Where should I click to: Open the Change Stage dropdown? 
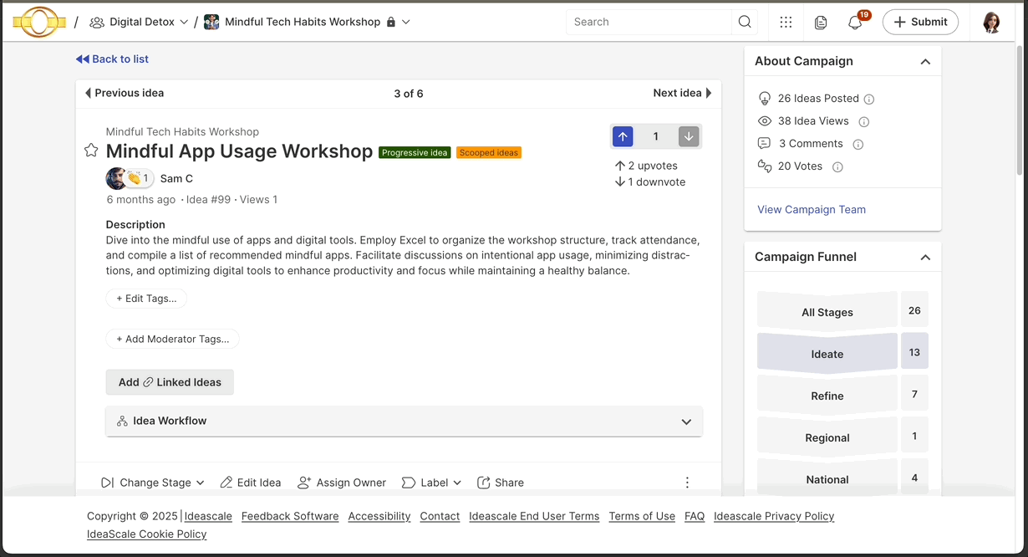tap(153, 483)
